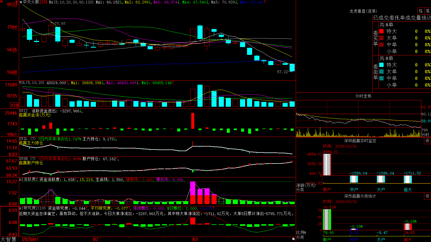Click the 日线 period label
Screen dimensions: 431x242
click(43, 2)
